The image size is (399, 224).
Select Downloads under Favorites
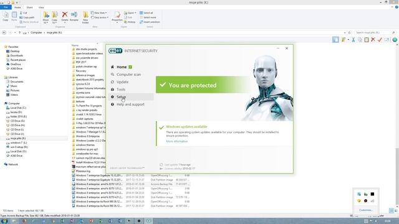tap(17, 55)
